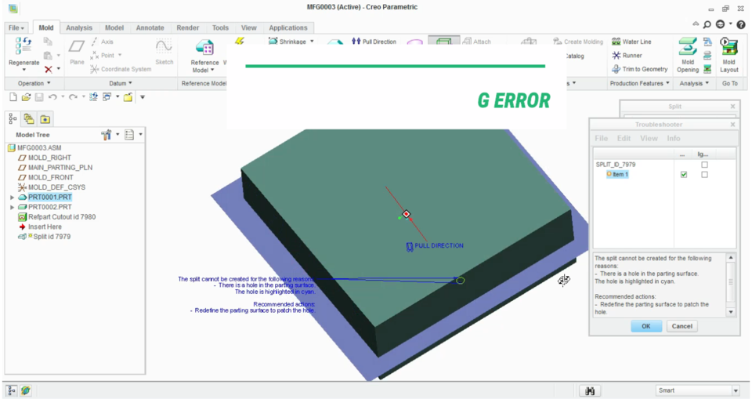Select MOLD_DEF_CSYS in Model Tree
752x399 pixels.
coord(56,187)
